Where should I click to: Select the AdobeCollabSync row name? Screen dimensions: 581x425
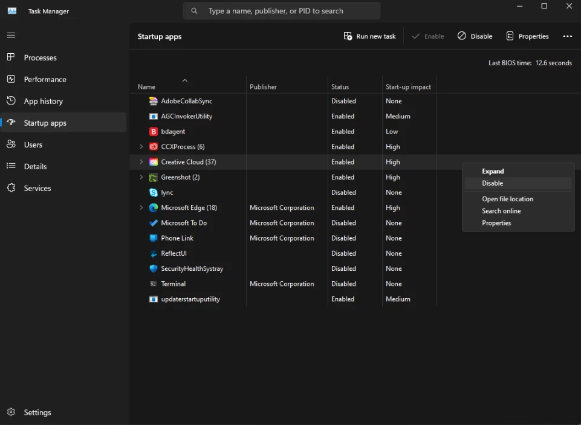(x=187, y=101)
